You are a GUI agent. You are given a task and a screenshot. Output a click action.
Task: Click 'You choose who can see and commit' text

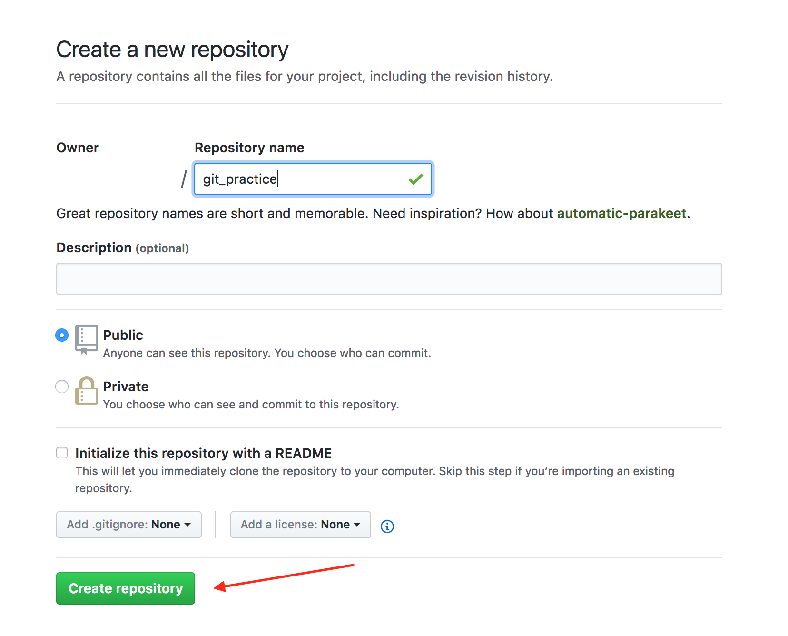(x=251, y=405)
